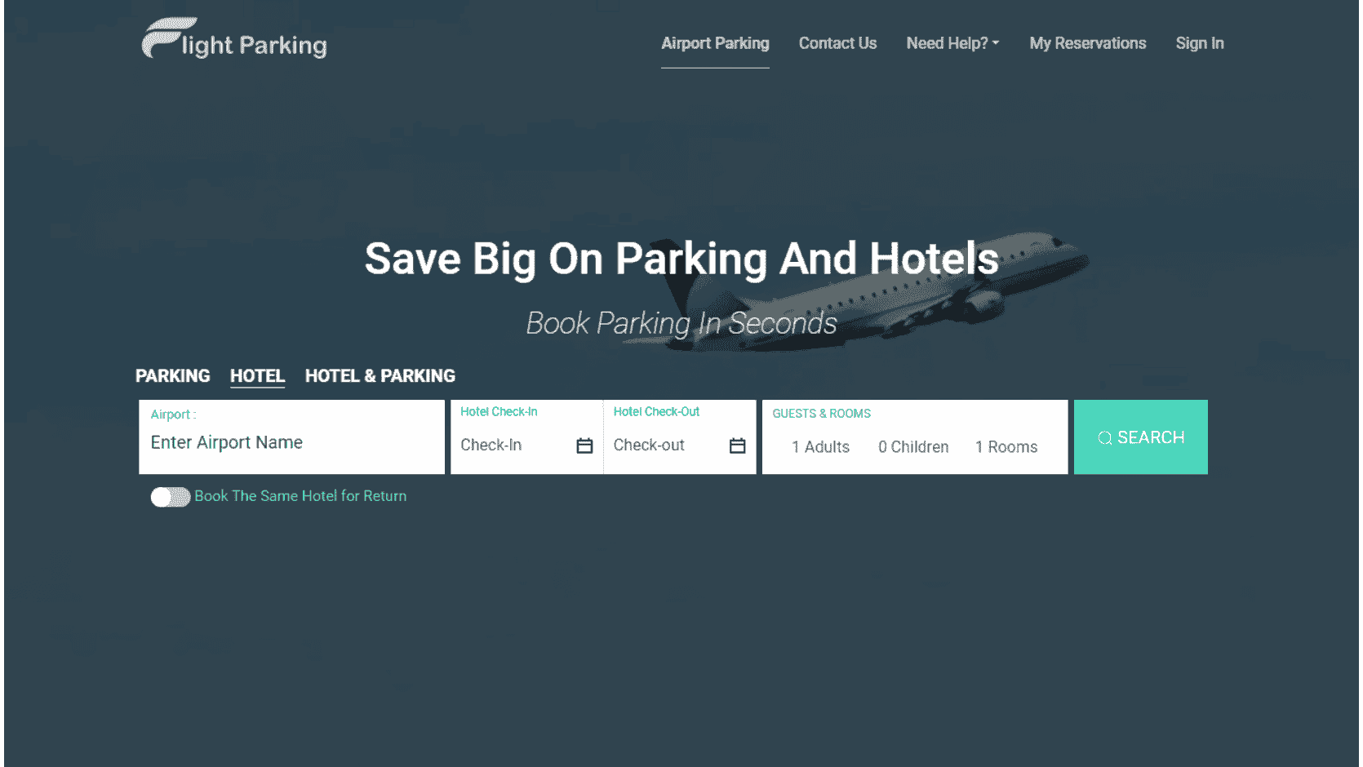
Task: Click the Flight Parking logo
Action: coord(234,38)
